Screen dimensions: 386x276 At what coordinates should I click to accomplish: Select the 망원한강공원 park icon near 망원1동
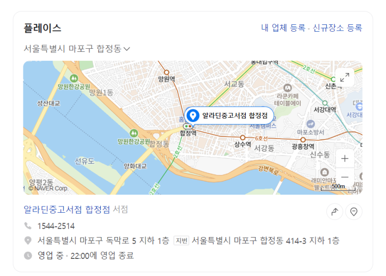coord(74,78)
